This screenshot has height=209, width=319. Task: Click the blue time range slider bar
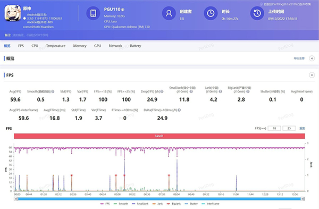click(x=159, y=199)
